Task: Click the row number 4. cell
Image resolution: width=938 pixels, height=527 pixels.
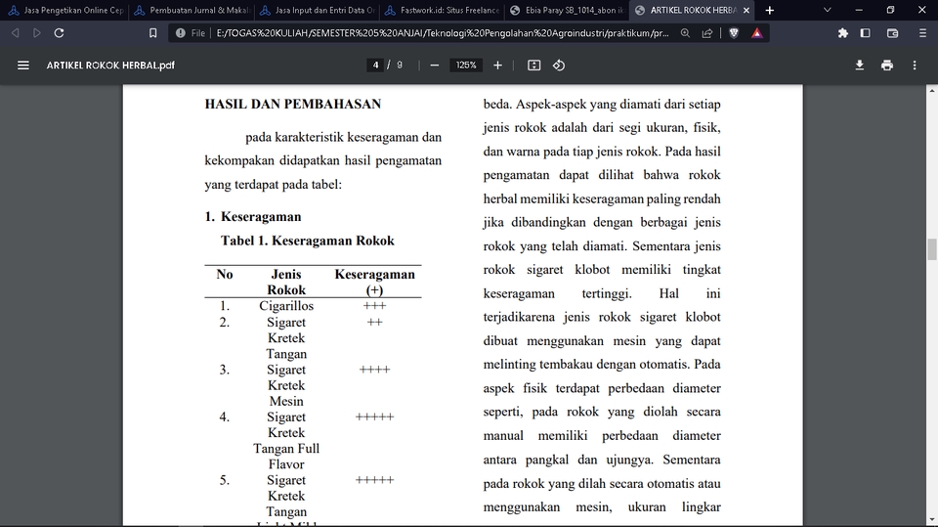Action: point(225,417)
